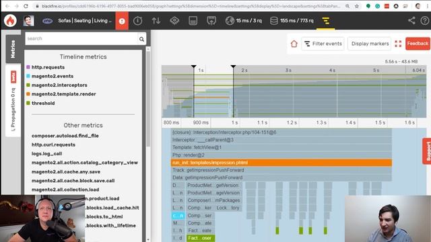The width and height of the screenshot is (431, 242).
Task: Click the user profile avatar
Action: (x=28, y=21)
